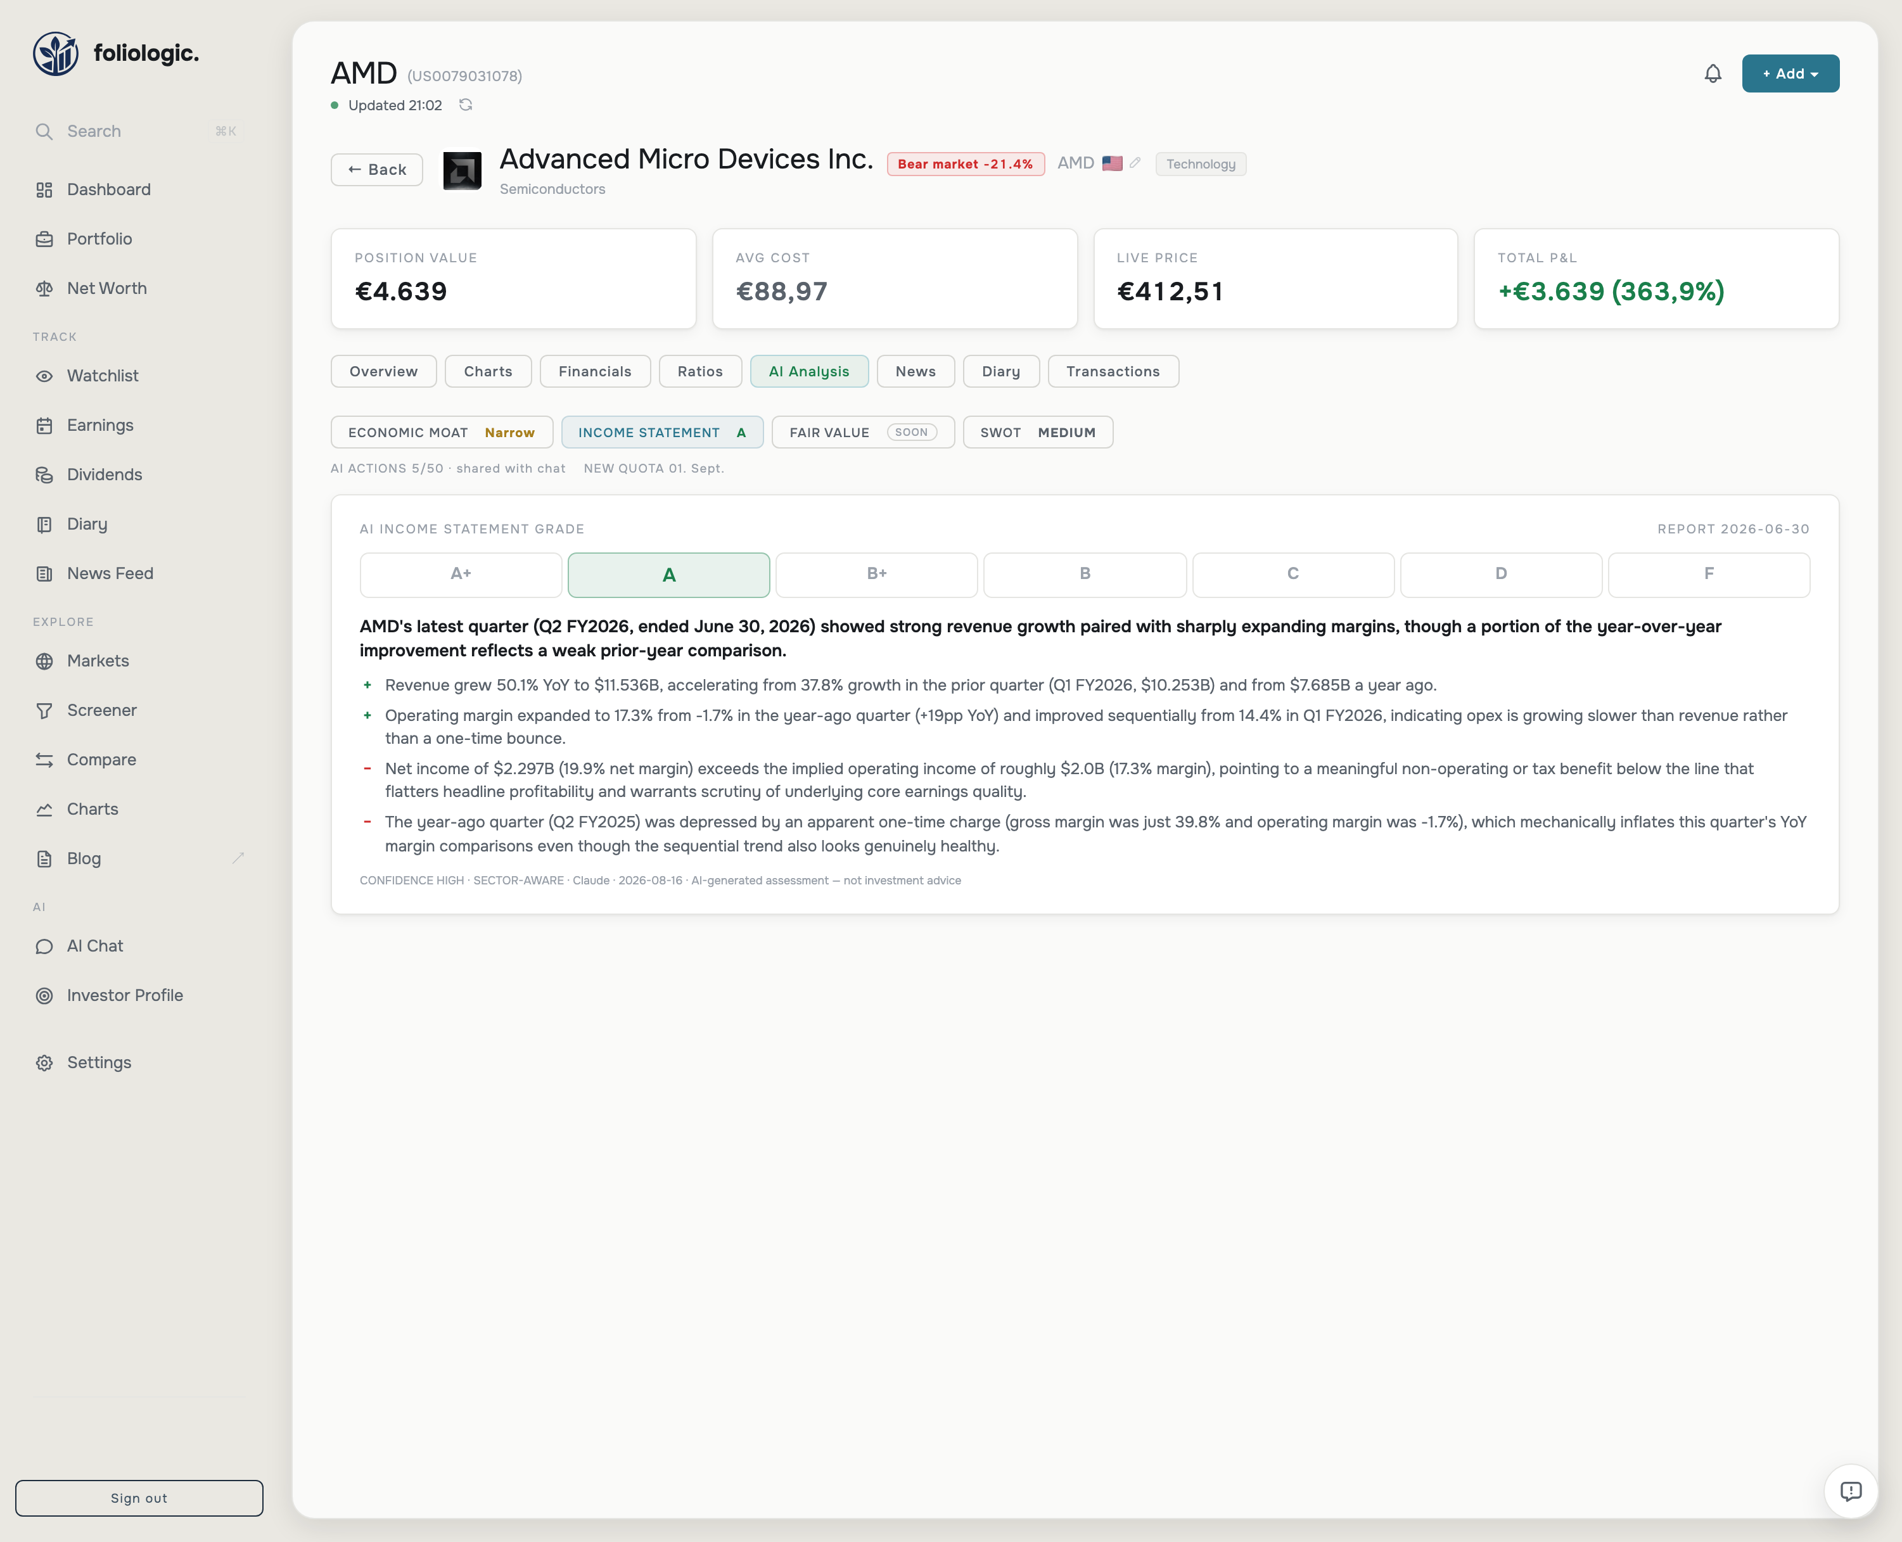1902x1542 pixels.
Task: Refresh the updated price data
Action: point(466,105)
